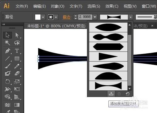Click the white fill color swatch
The height and width of the screenshot is (113, 157).
click(x=38, y=17)
